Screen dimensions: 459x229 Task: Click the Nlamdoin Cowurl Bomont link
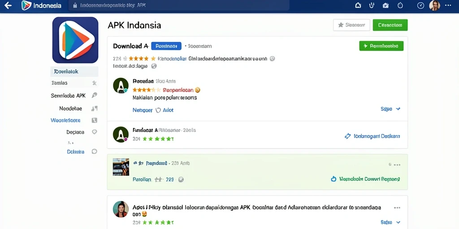click(369, 179)
